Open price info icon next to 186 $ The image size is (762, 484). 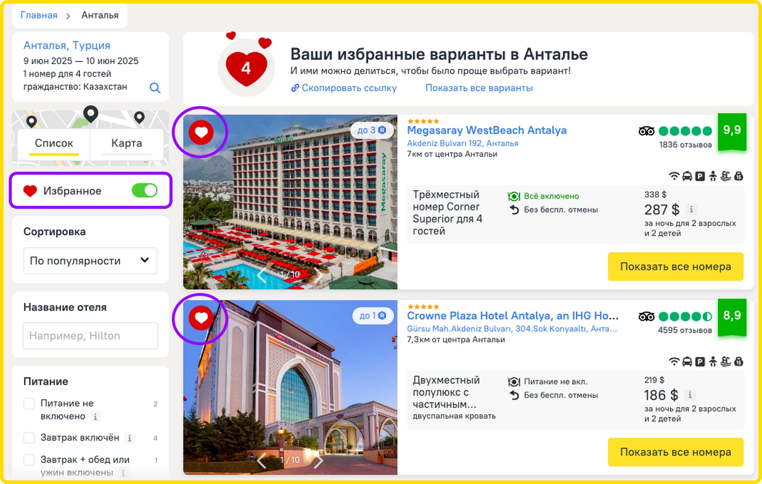[x=690, y=395]
